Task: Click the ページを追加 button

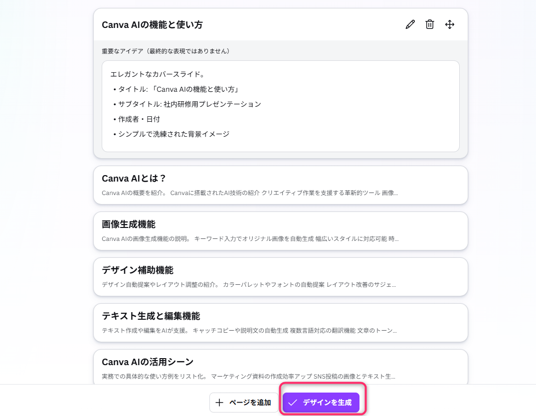Action: [244, 403]
